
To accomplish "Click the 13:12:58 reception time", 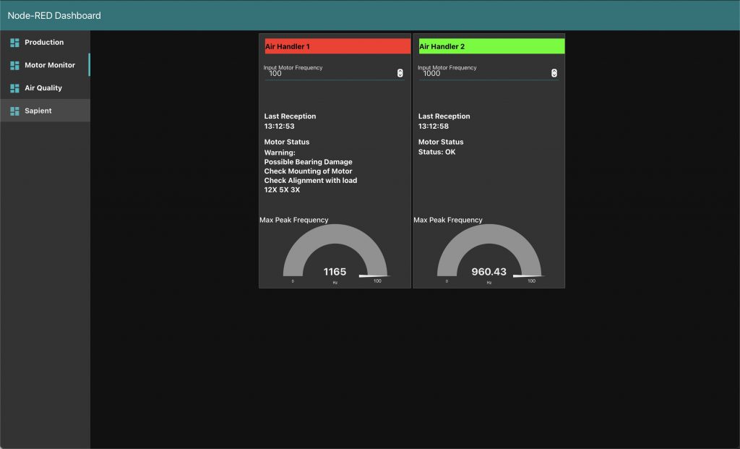I will click(434, 126).
